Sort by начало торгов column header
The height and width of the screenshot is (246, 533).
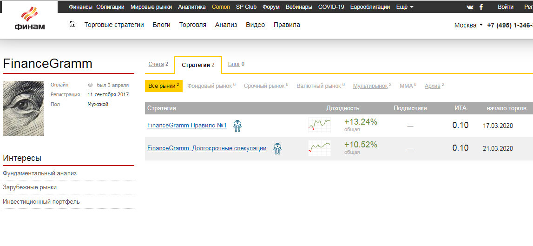click(507, 108)
